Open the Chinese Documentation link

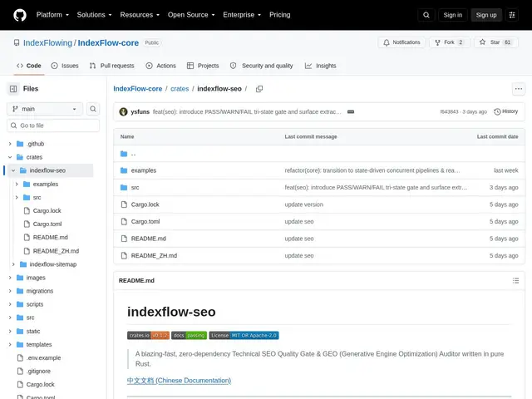click(180, 381)
